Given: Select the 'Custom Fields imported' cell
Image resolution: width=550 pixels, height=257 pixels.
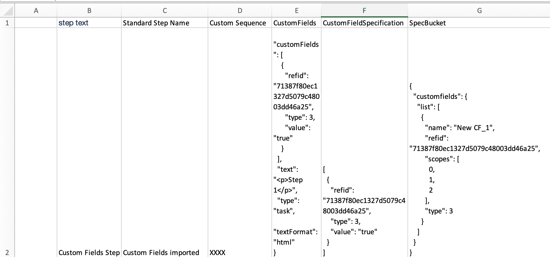Looking at the screenshot, I should coord(165,252).
